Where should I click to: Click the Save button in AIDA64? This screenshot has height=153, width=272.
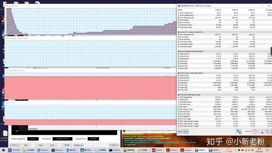coord(52,145)
